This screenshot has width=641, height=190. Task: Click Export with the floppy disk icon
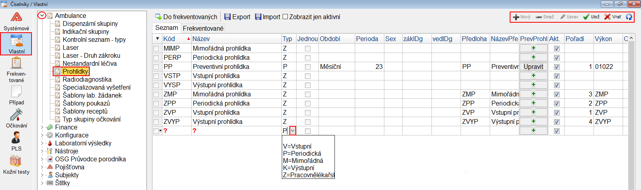coord(237,17)
